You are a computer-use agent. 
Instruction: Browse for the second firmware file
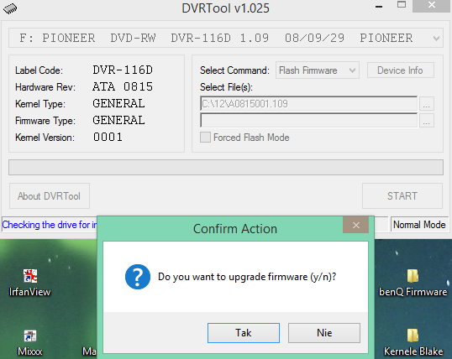pos(427,121)
